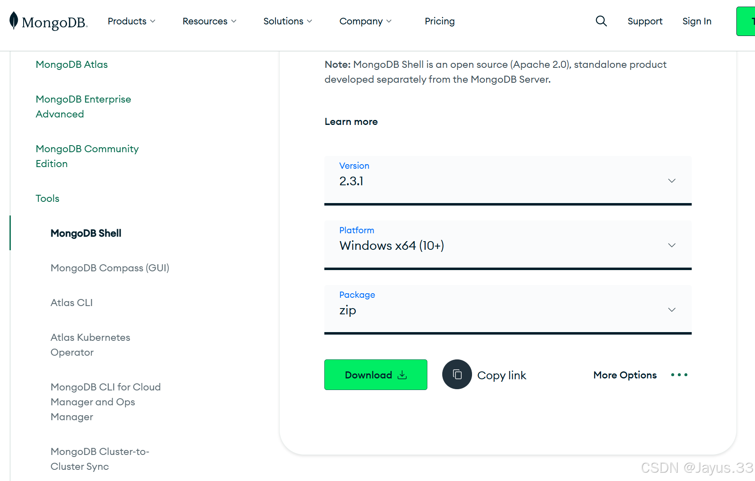Expand the Solutions menu
755x481 pixels.
(288, 21)
